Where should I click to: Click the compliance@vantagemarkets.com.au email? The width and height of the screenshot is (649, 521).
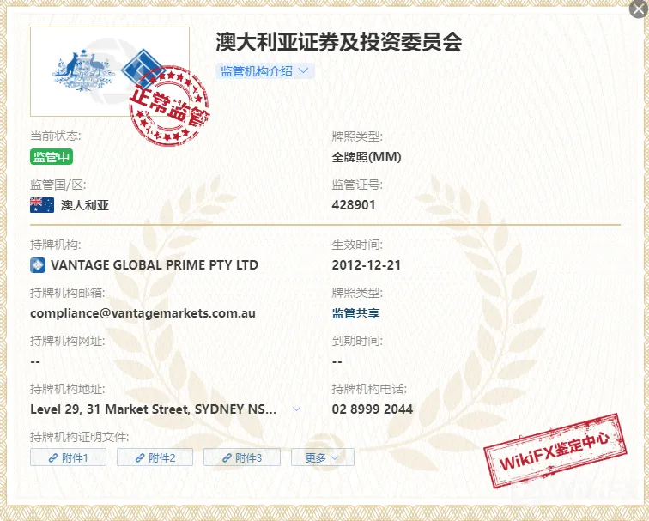click(x=143, y=313)
